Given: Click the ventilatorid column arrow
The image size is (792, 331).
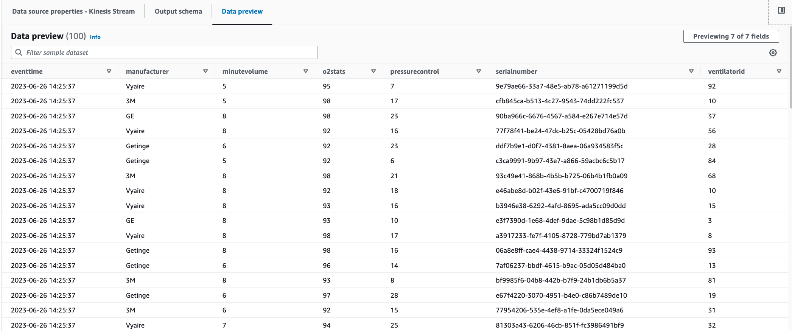Looking at the screenshot, I should pos(779,71).
